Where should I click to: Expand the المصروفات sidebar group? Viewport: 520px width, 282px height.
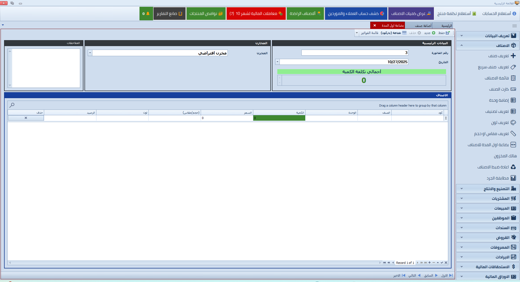[x=487, y=247]
